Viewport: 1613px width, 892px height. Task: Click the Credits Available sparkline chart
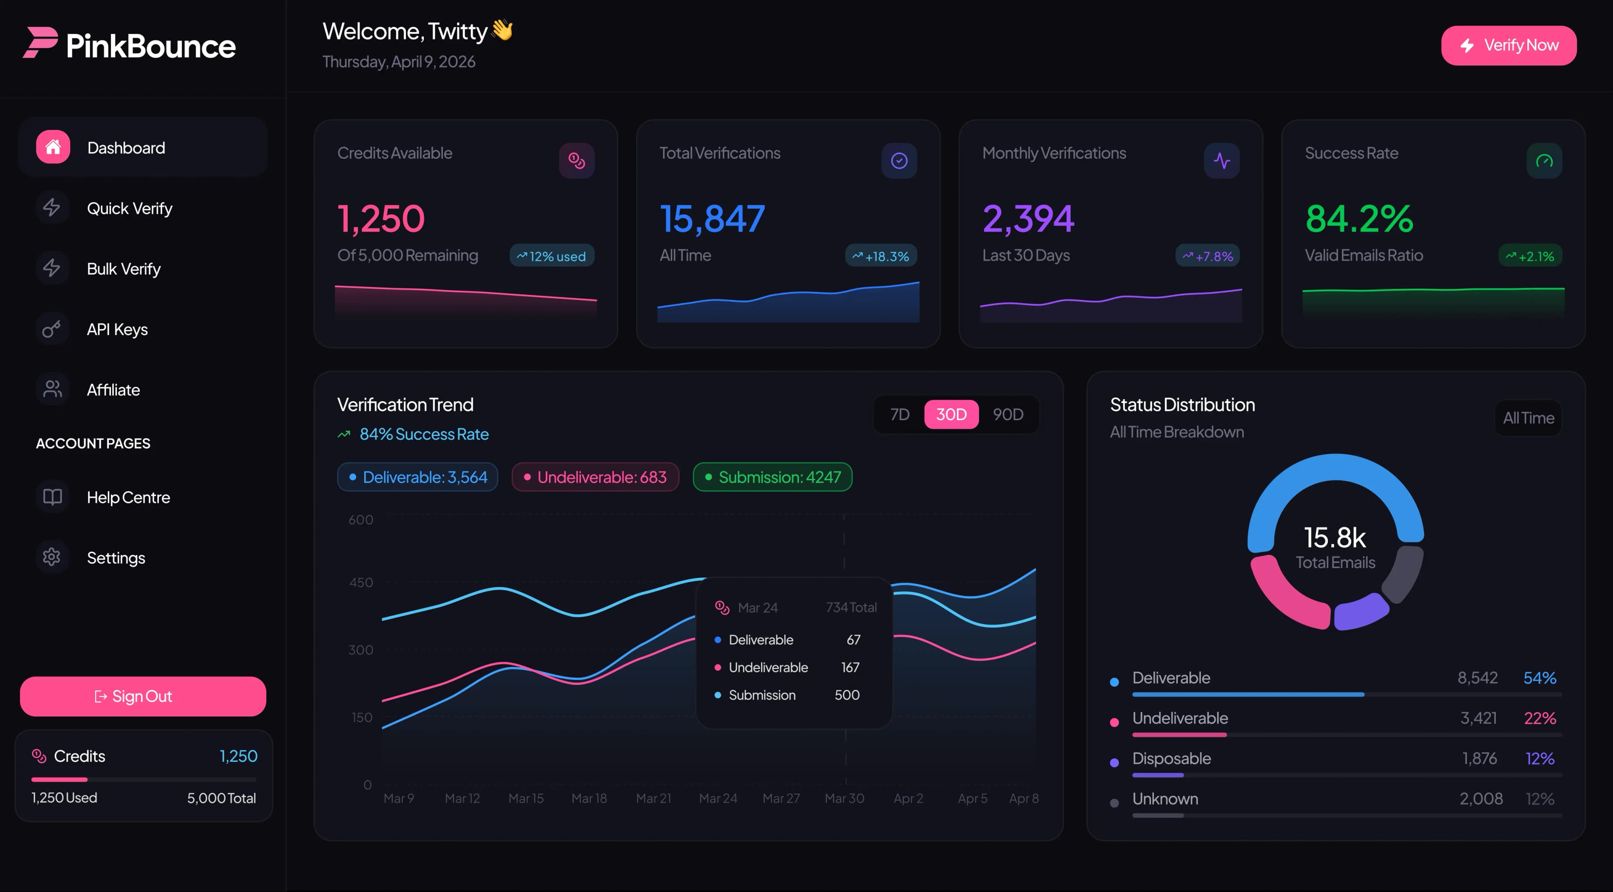(466, 303)
